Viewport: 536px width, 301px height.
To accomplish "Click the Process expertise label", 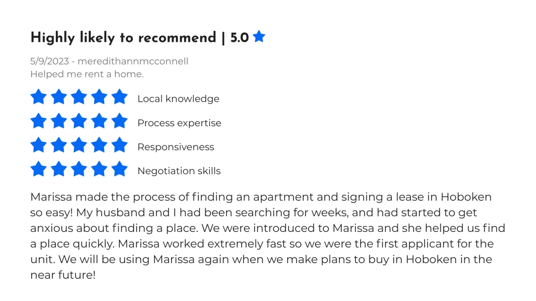I will (x=179, y=123).
